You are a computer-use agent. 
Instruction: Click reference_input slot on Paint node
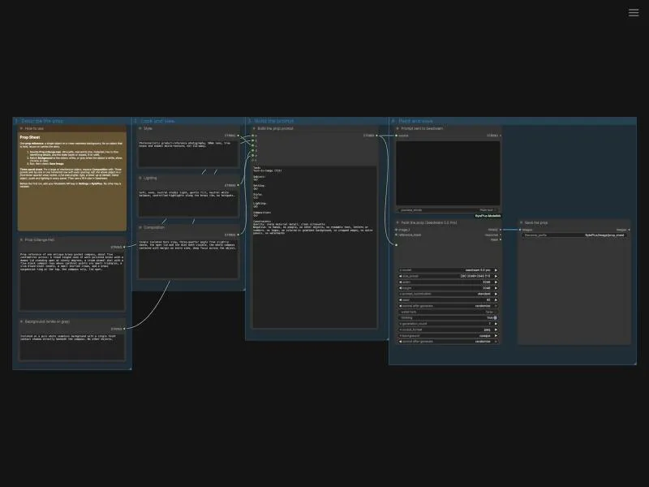[x=397, y=235]
